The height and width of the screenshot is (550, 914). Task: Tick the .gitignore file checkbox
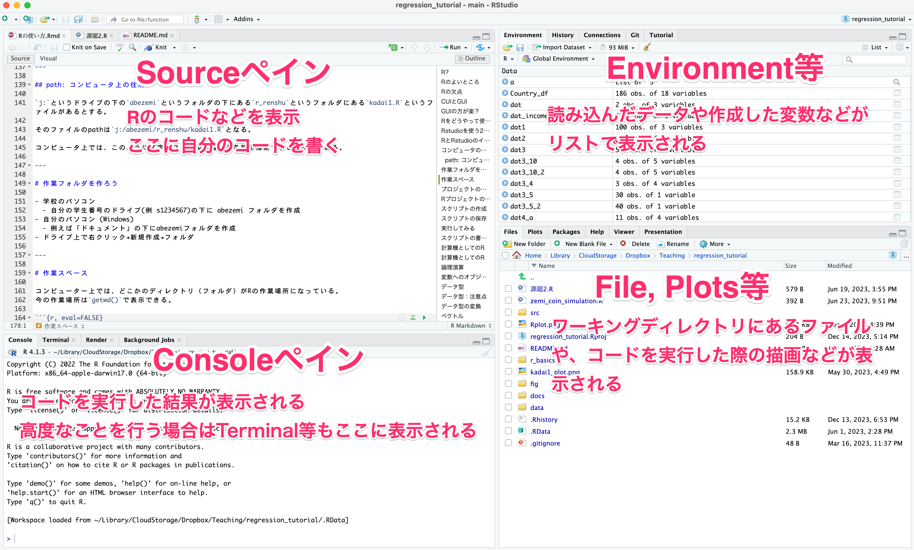click(508, 443)
